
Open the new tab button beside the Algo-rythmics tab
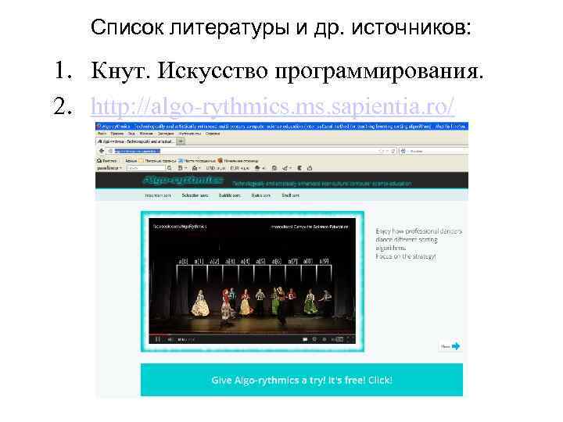181,141
